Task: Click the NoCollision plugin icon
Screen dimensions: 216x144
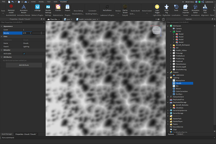Action: click(x=107, y=7)
